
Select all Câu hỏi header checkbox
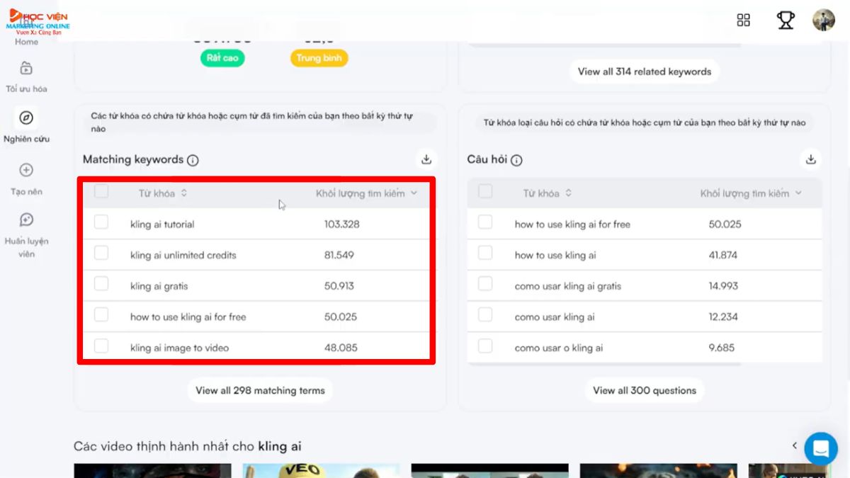point(485,191)
